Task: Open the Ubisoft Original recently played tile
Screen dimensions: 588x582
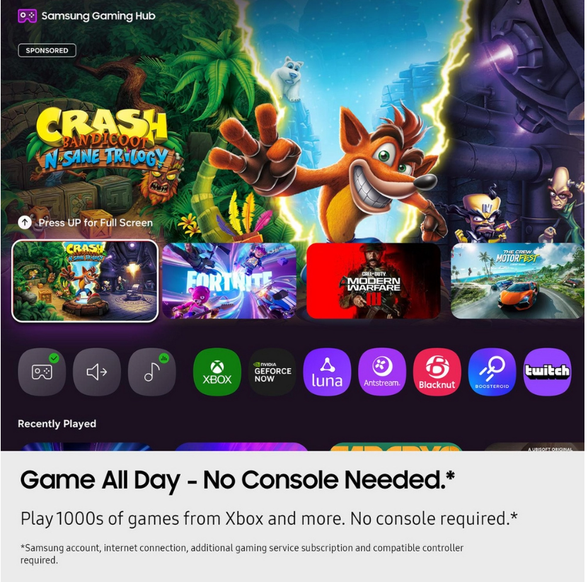Action: (534, 447)
